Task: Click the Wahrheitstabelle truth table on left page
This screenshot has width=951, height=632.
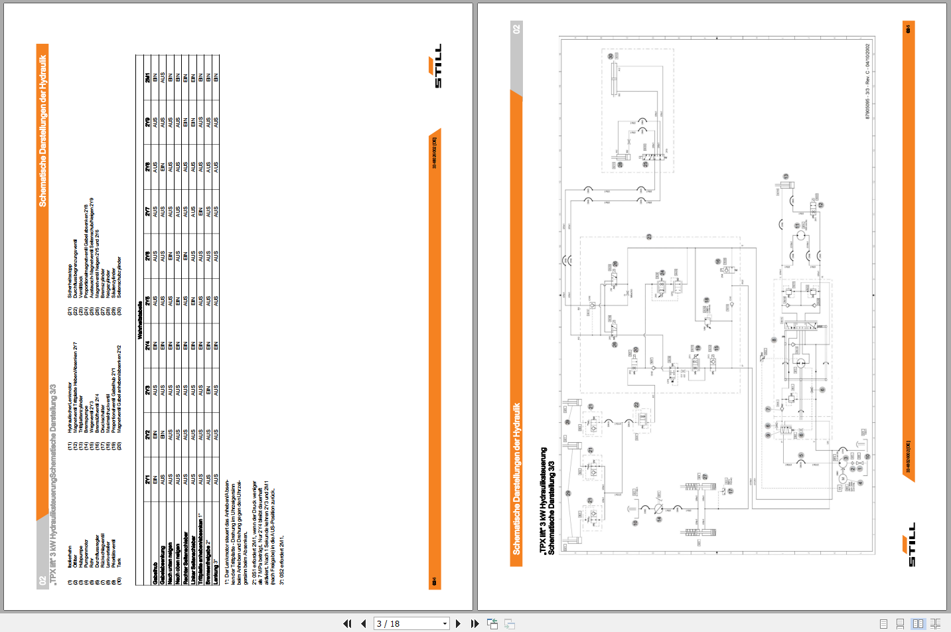Action: coord(178,319)
